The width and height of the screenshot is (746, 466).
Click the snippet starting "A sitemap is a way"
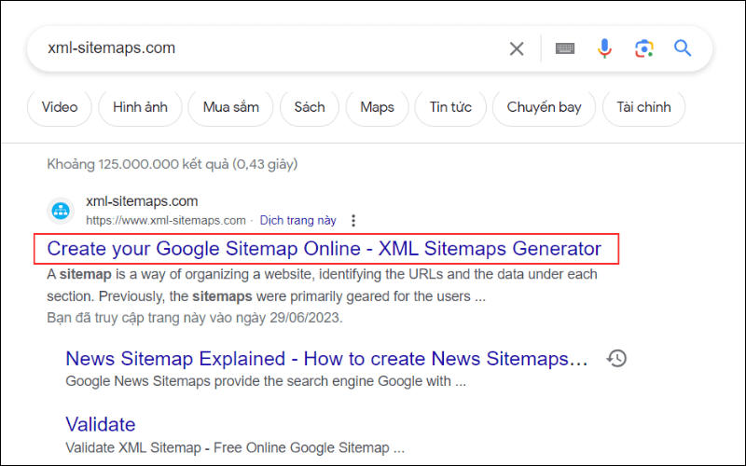[322, 285]
